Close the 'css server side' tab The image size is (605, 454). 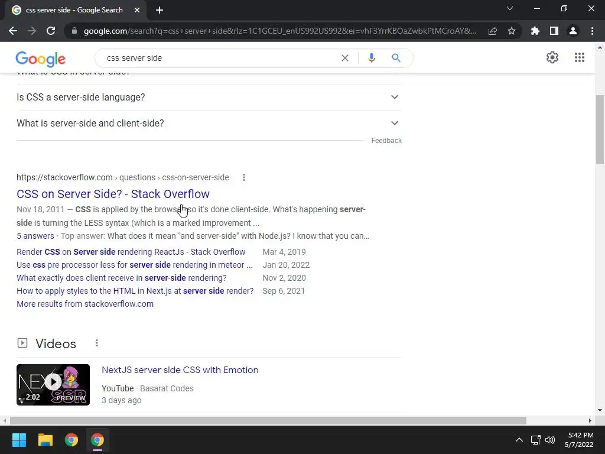(x=137, y=10)
